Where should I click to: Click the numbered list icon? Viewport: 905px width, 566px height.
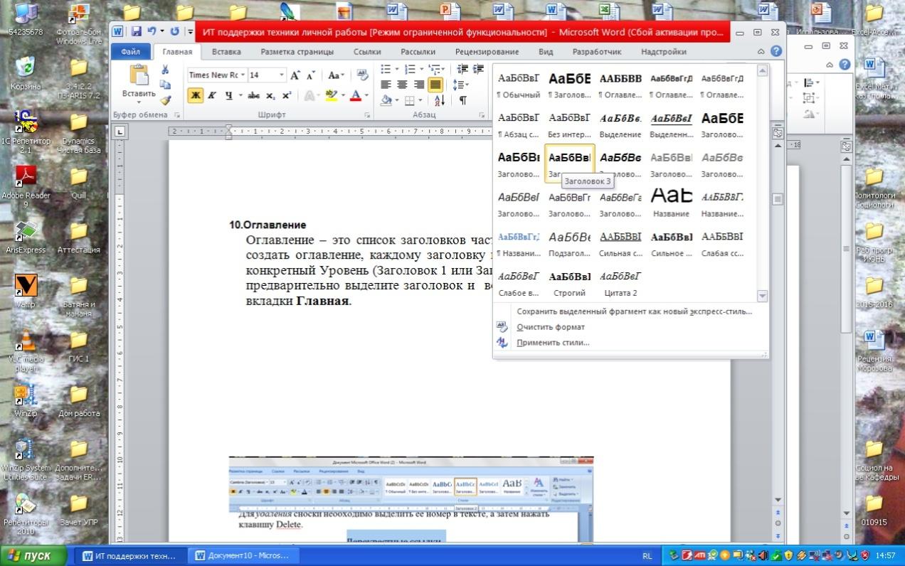point(408,69)
